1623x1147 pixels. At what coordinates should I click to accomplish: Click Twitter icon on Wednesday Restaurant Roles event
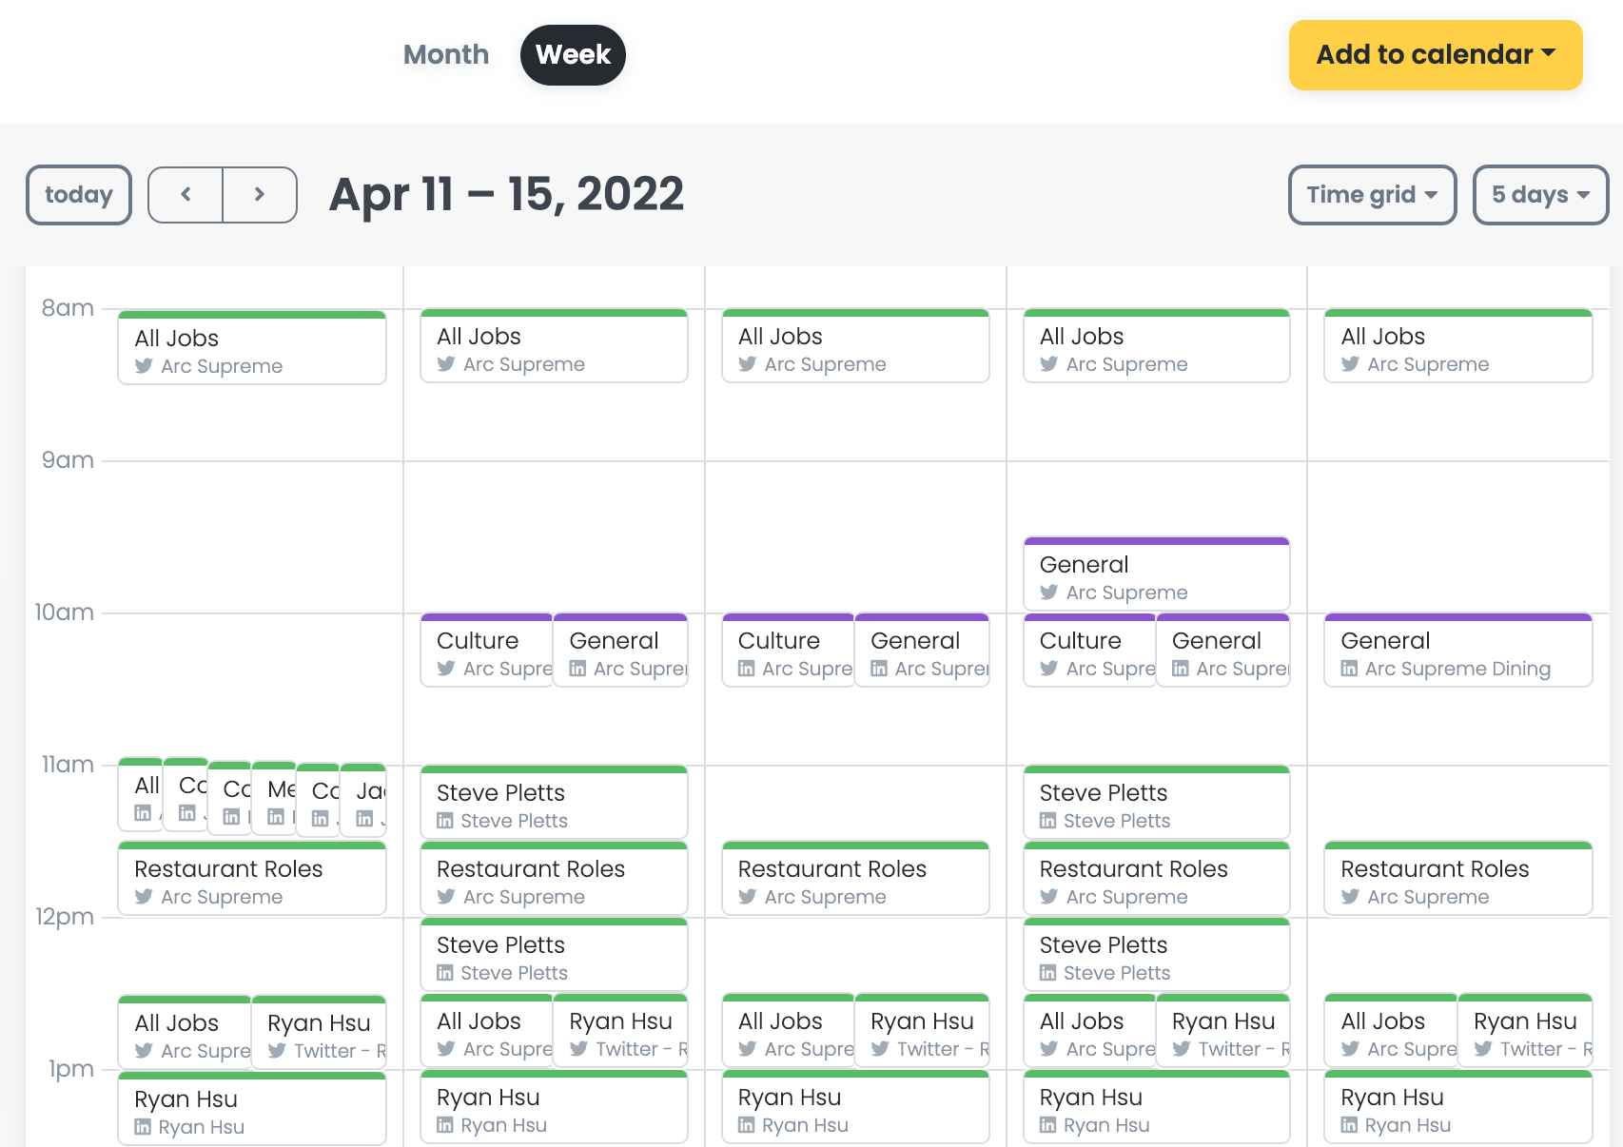[747, 897]
